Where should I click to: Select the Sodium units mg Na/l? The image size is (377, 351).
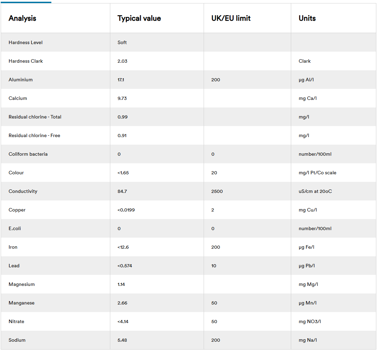[x=307, y=340]
